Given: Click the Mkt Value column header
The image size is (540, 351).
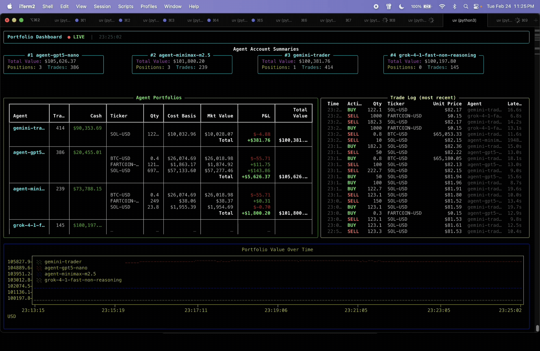Looking at the screenshot, I should 220,116.
